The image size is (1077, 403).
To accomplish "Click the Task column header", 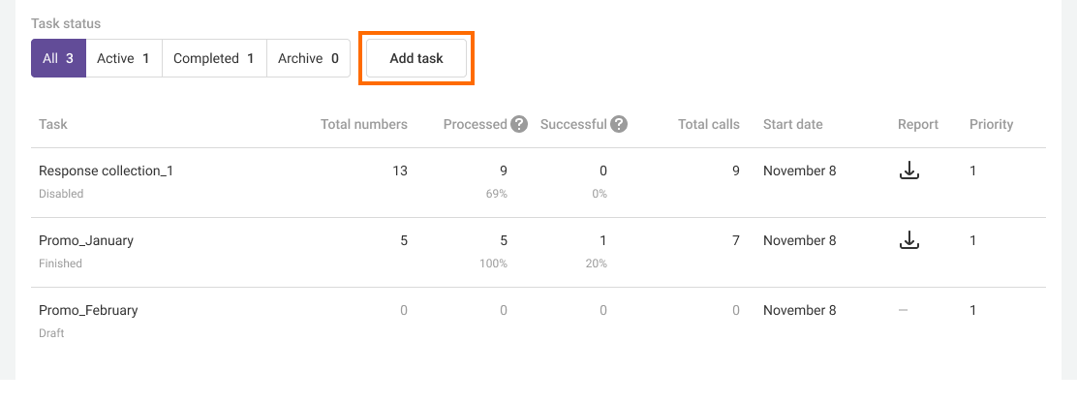I will click(53, 124).
